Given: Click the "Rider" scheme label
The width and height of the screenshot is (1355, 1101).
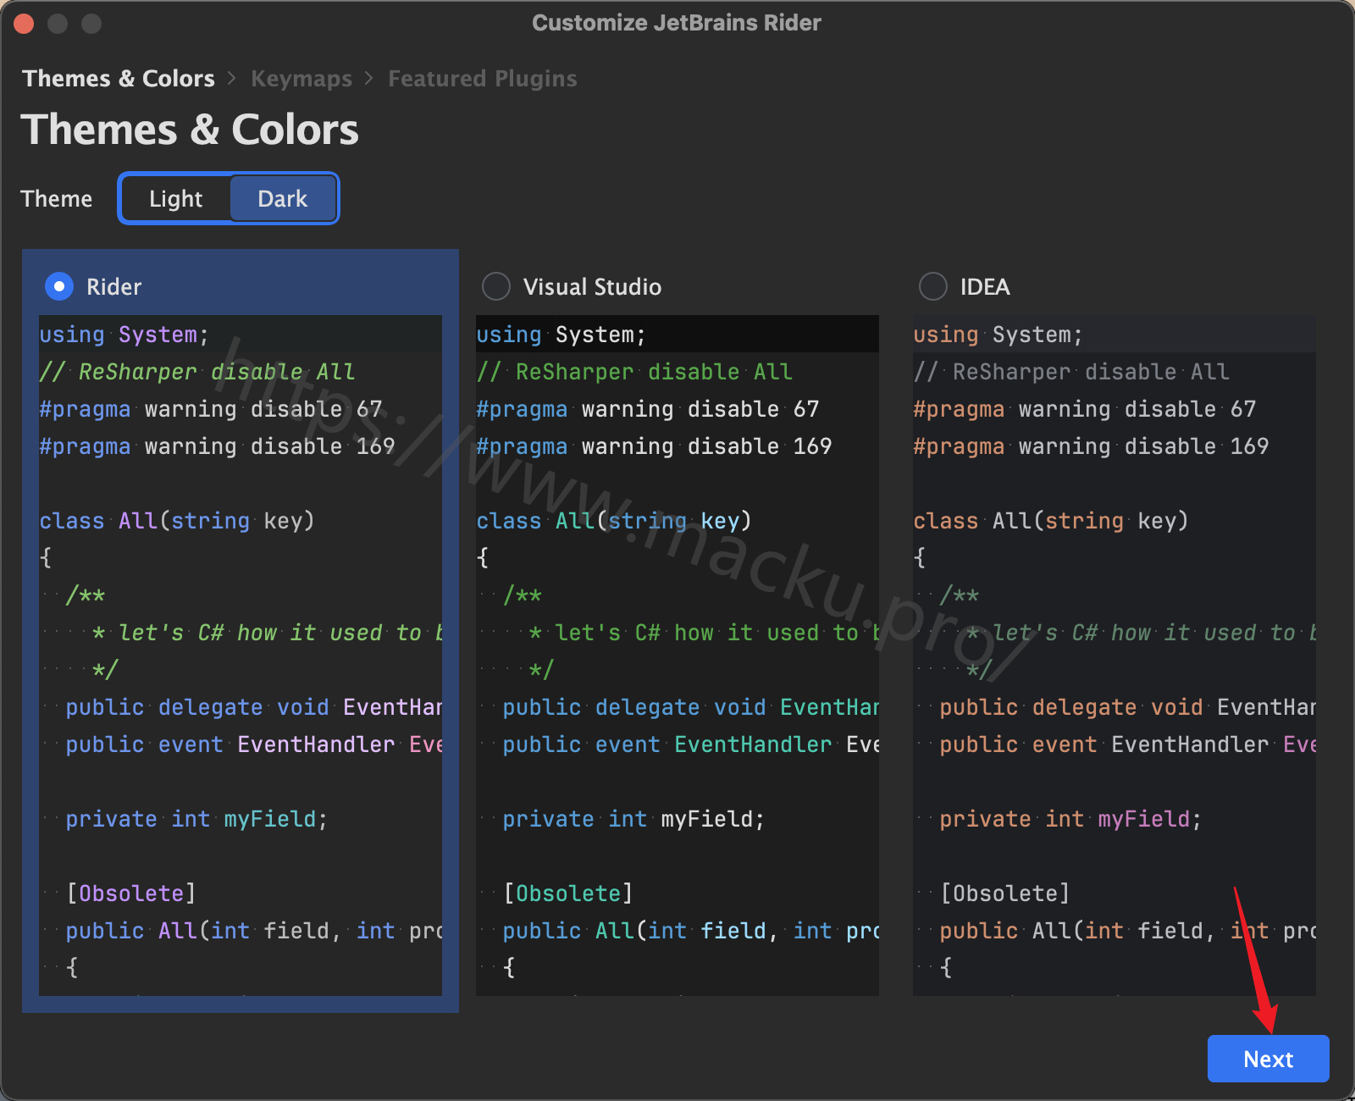Looking at the screenshot, I should (113, 287).
